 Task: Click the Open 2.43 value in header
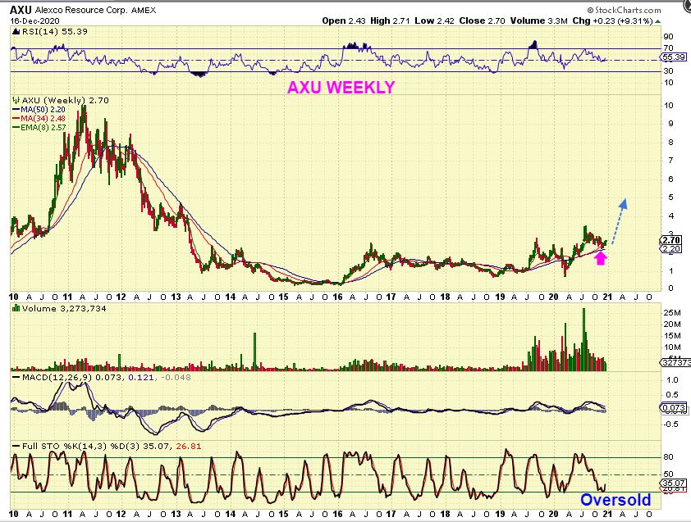(344, 20)
